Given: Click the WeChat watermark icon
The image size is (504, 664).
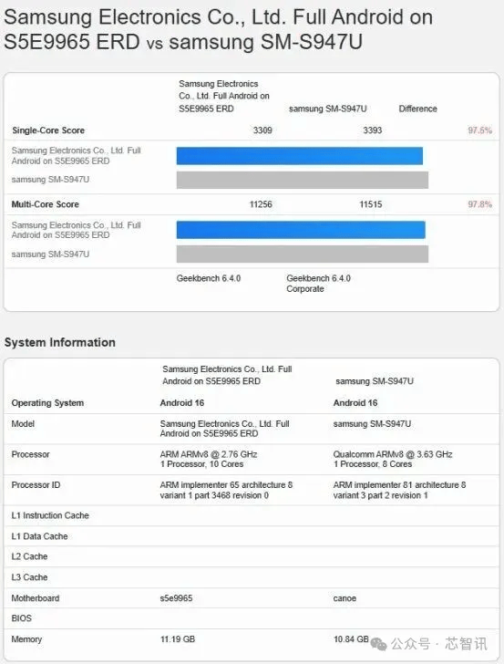Looking at the screenshot, I should [378, 645].
